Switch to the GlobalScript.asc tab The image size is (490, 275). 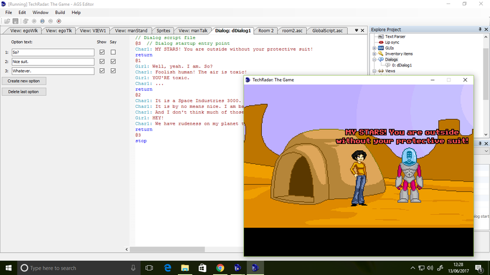pos(327,31)
